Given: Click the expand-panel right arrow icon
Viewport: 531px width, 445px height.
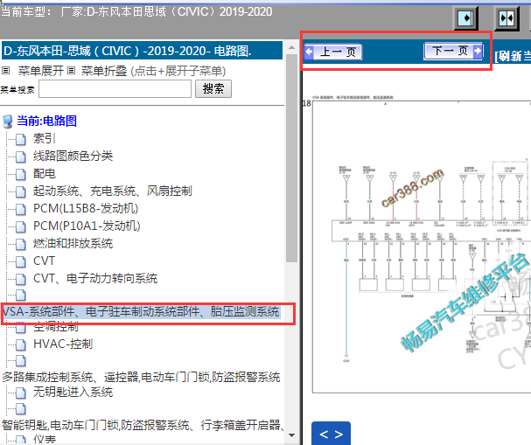Looking at the screenshot, I should 465,17.
